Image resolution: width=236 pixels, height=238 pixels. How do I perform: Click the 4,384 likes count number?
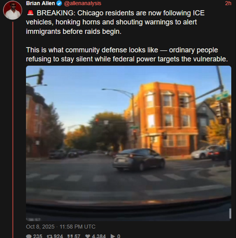[x=99, y=236]
